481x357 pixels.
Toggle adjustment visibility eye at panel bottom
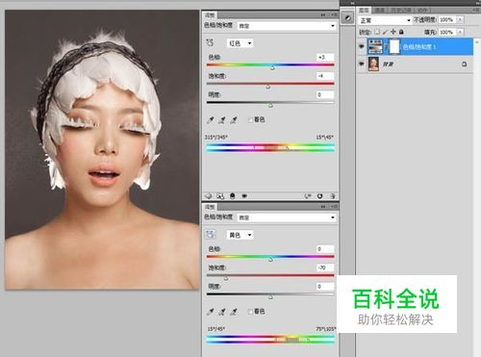244,195
